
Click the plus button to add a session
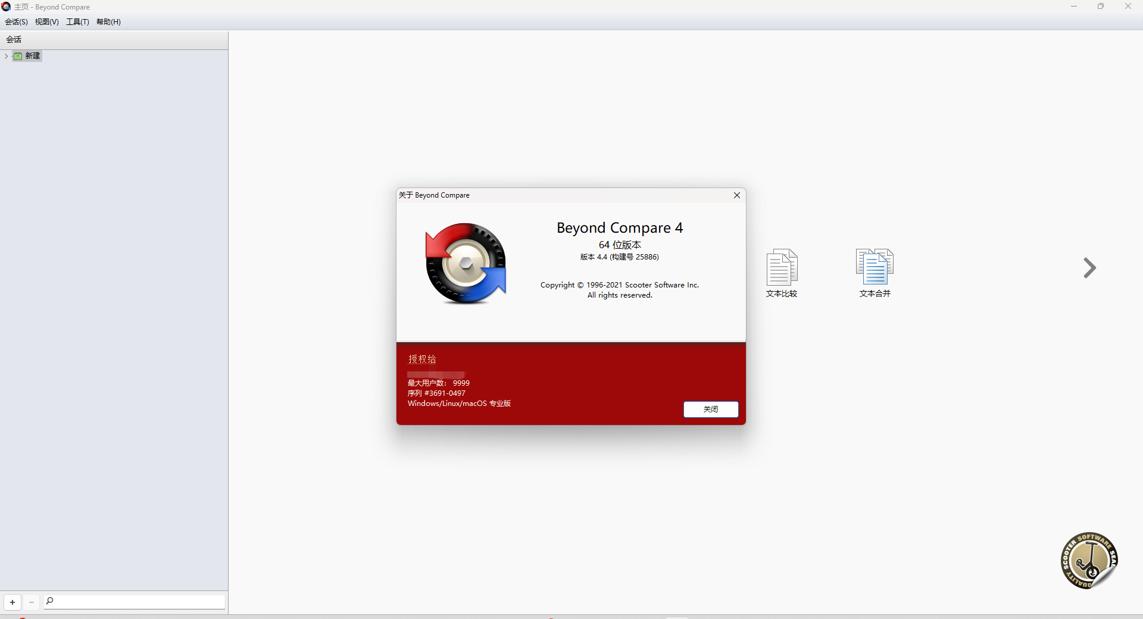[13, 602]
